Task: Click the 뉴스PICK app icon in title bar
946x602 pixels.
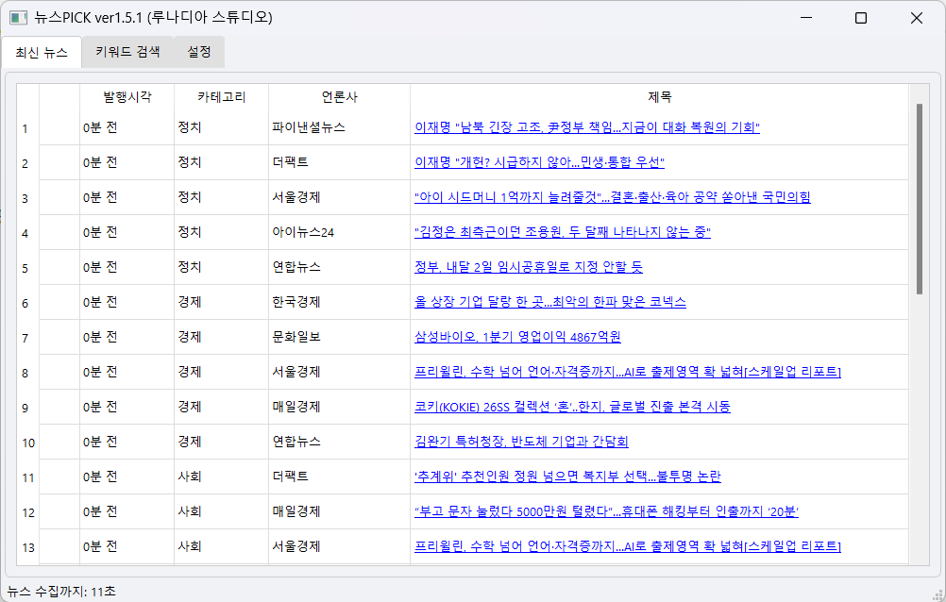Action: click(18, 18)
